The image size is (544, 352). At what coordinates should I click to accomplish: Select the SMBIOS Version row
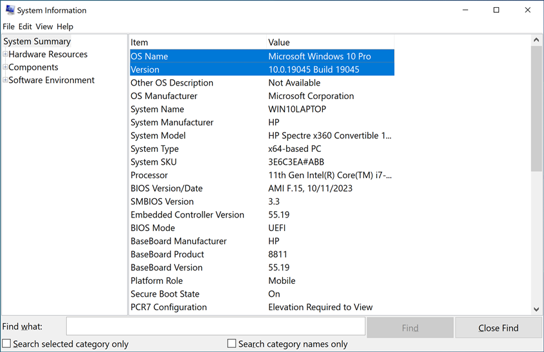pos(262,201)
